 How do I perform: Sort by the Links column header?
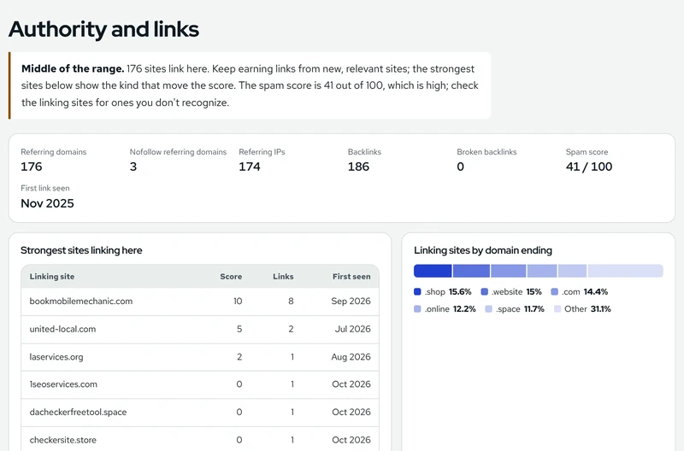coord(283,276)
